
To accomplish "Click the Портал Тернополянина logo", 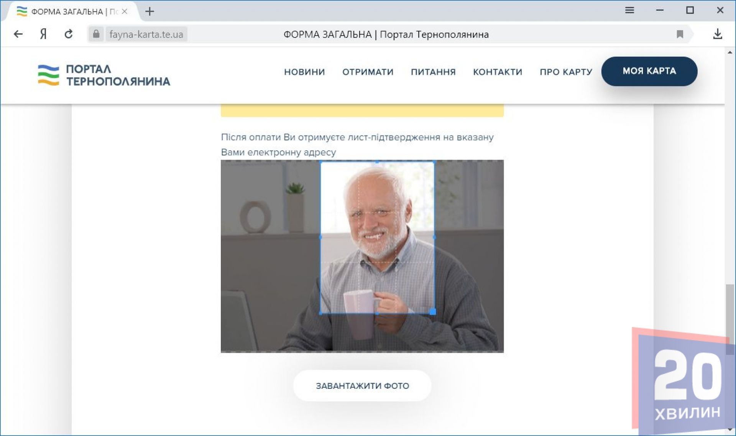I will (x=104, y=75).
